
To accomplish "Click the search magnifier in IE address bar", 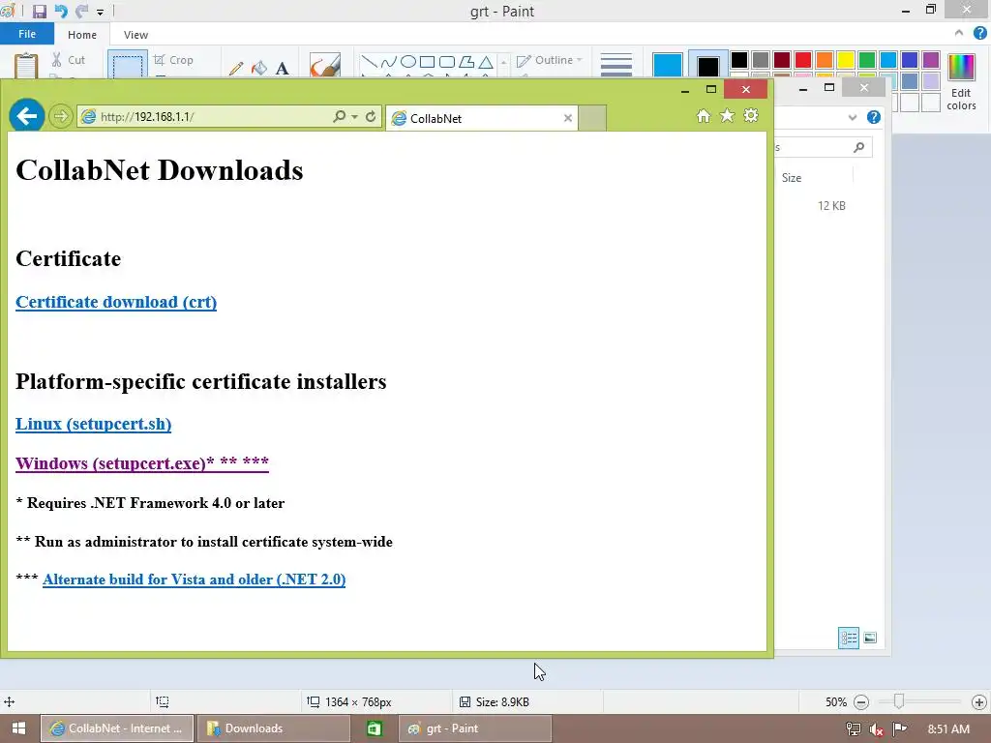I will click(x=340, y=116).
